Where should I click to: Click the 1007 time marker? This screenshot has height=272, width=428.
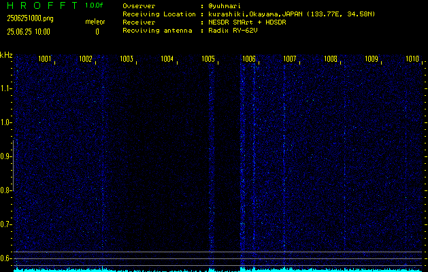click(x=290, y=59)
